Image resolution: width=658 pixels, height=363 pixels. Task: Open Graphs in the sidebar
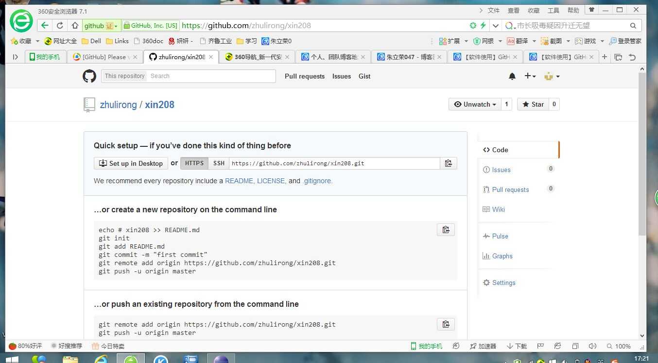[x=497, y=256]
